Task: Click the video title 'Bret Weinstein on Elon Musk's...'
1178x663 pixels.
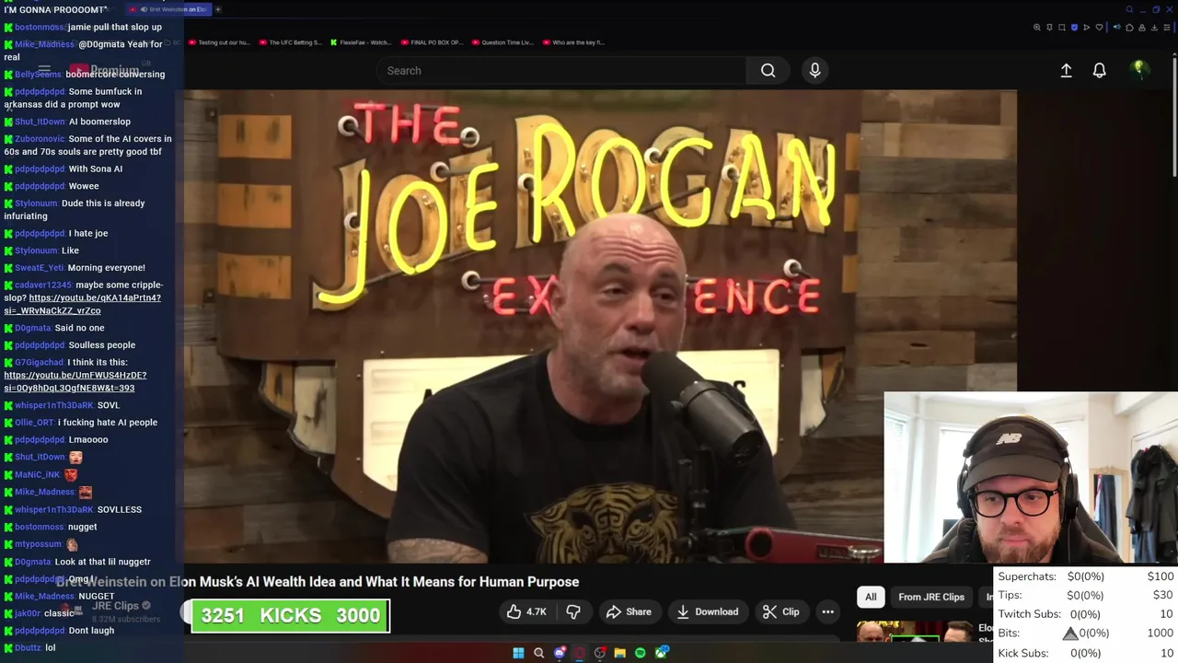Action: pos(318,582)
